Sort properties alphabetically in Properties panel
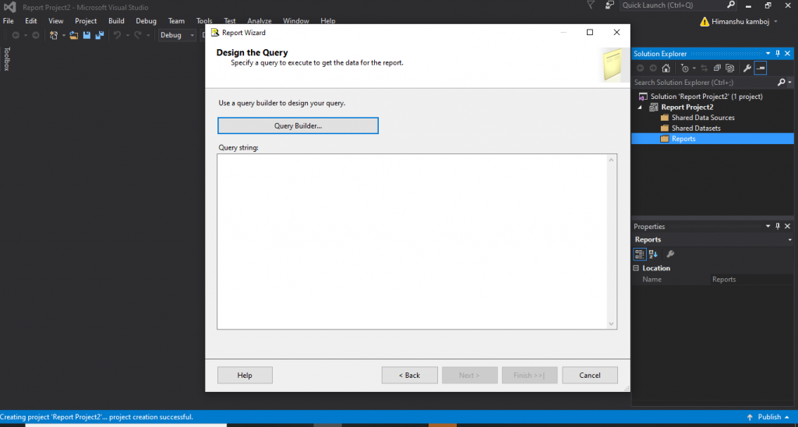The height and width of the screenshot is (427, 798). tap(653, 254)
